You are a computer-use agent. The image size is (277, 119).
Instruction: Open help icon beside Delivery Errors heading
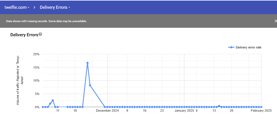(40, 34)
